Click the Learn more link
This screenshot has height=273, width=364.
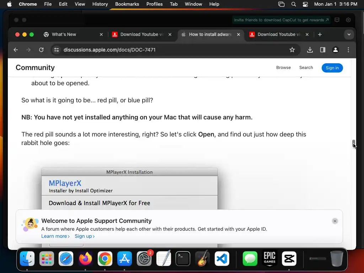coord(55,236)
